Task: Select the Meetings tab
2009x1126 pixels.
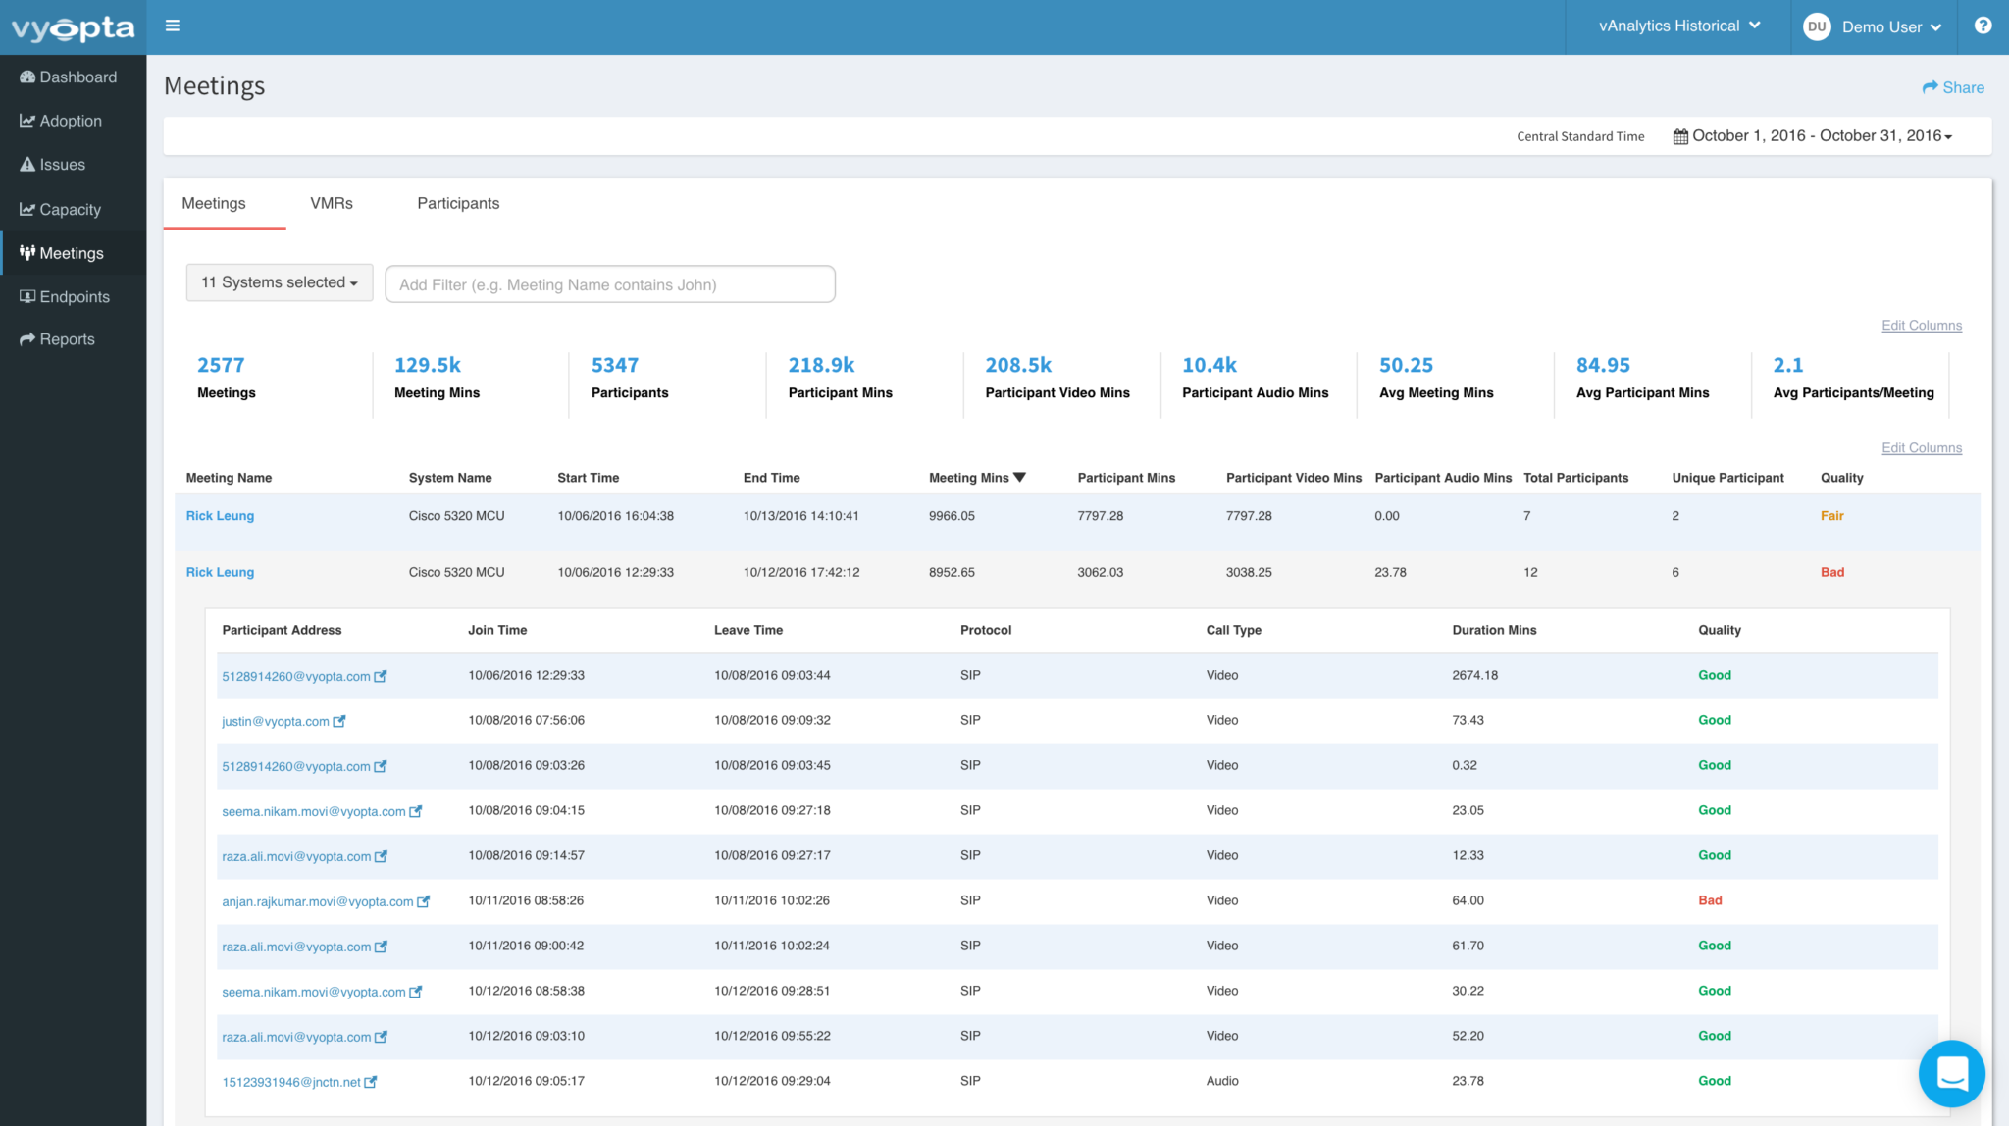Action: (214, 203)
